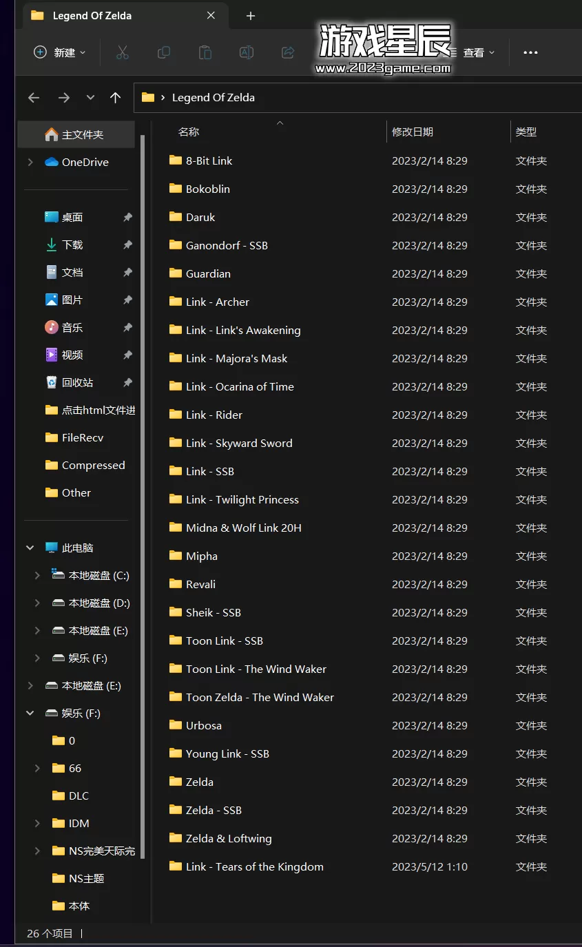Open the three-dot more options menu

click(x=530, y=52)
